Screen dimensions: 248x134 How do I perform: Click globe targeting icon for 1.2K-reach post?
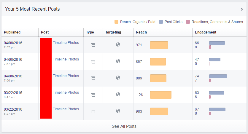118,94
